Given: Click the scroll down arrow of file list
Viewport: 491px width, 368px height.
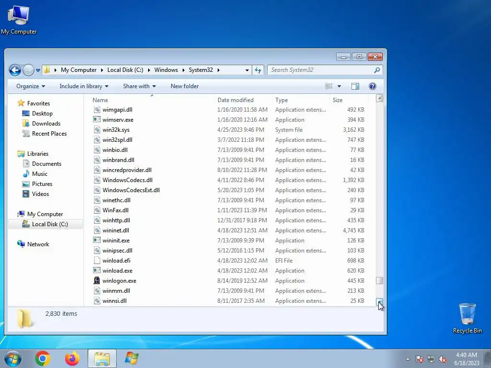Looking at the screenshot, I should (380, 302).
